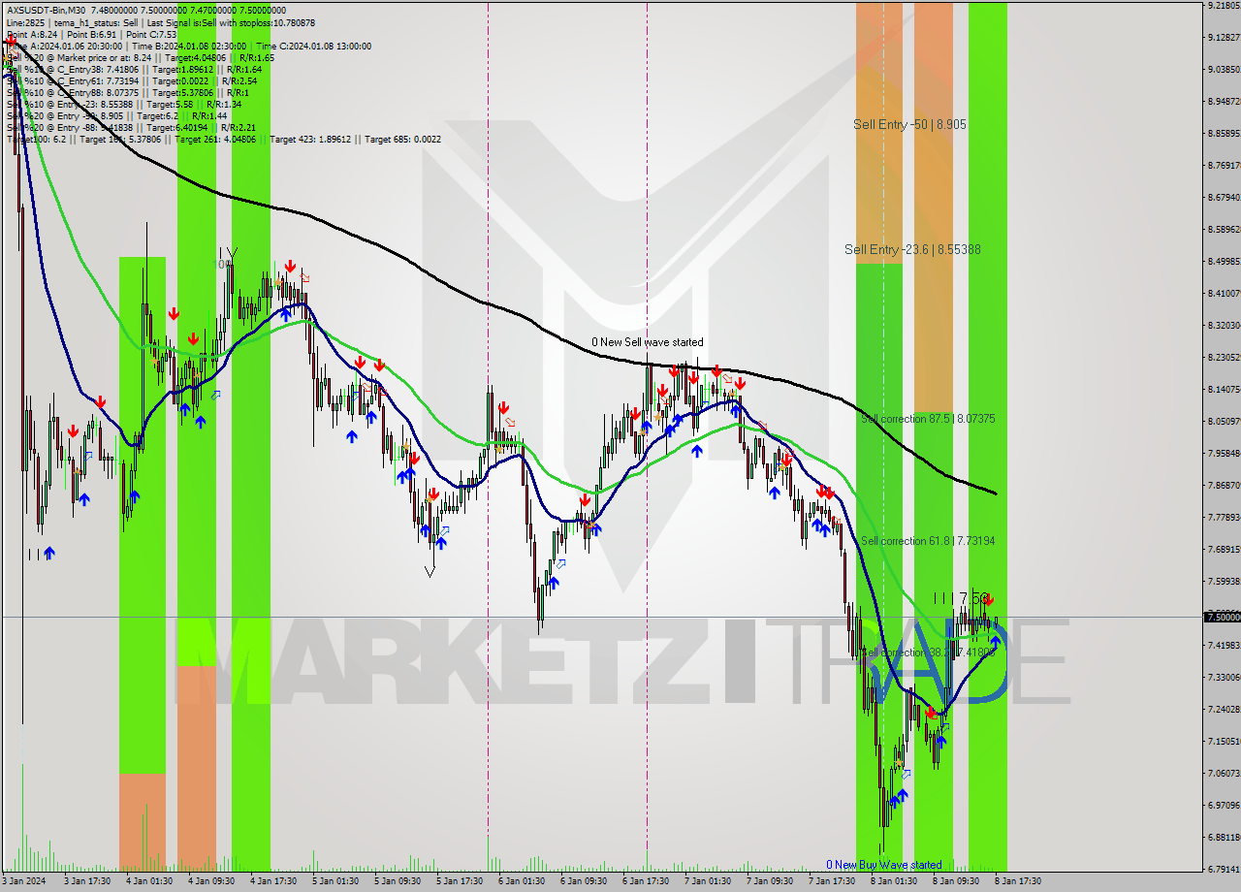Click the 8.9487 price axis label
Viewport: 1241px width, 892px height.
click(x=1225, y=101)
